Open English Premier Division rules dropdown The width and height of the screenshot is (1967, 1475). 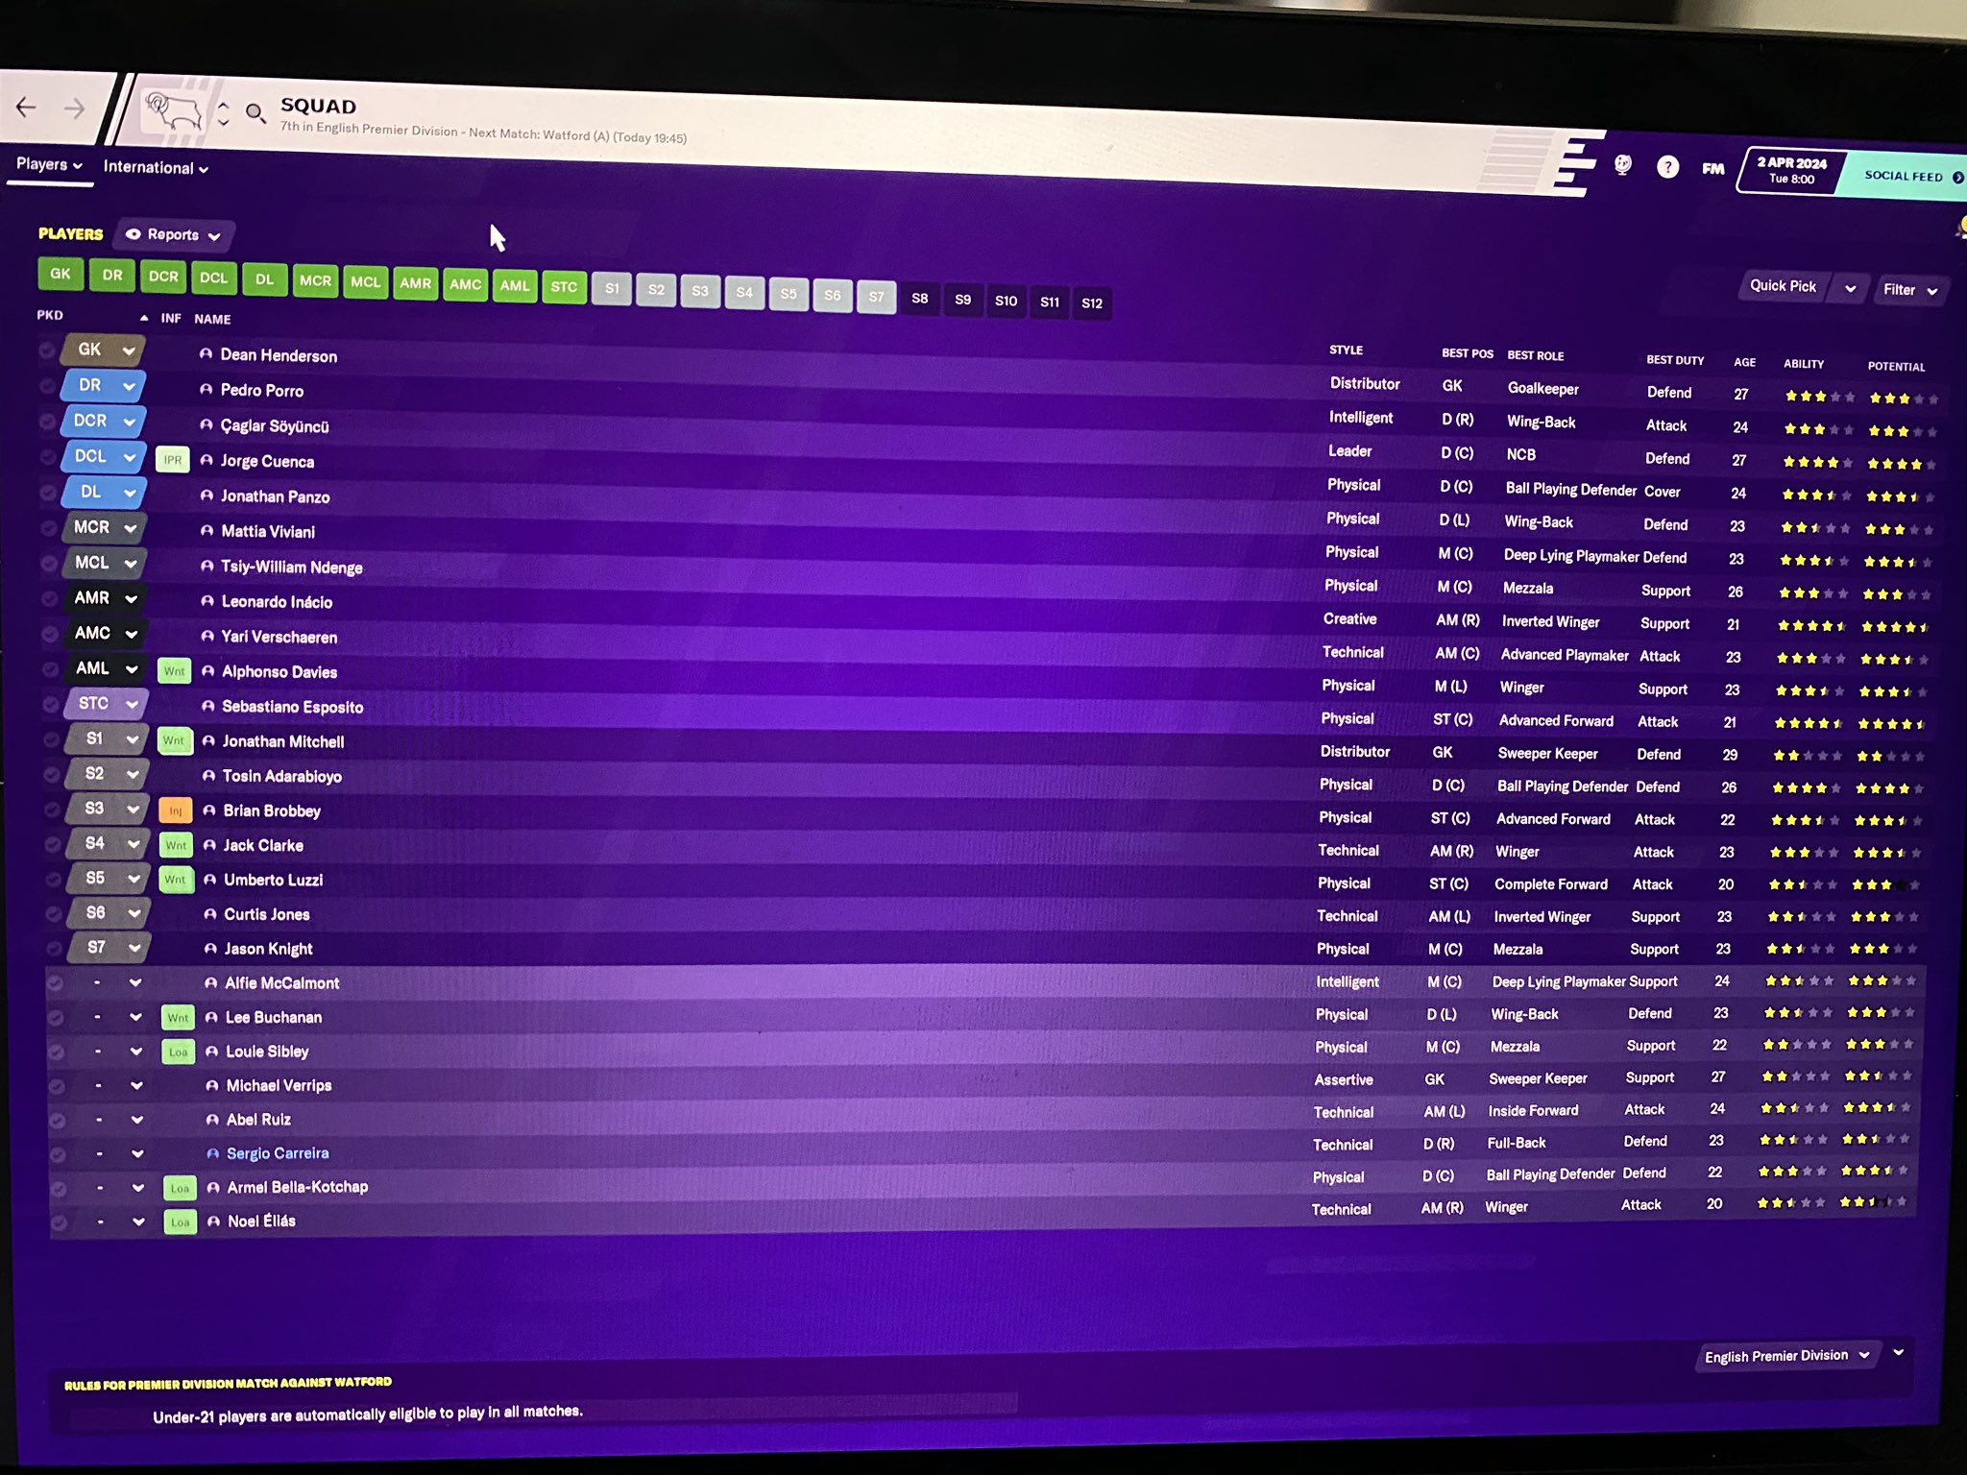coord(1786,1356)
